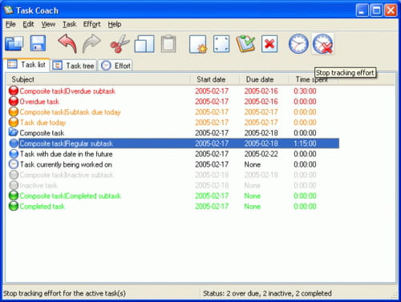This screenshot has width=401, height=302.
Task: Switch to the Task tree tab
Action: [x=73, y=66]
